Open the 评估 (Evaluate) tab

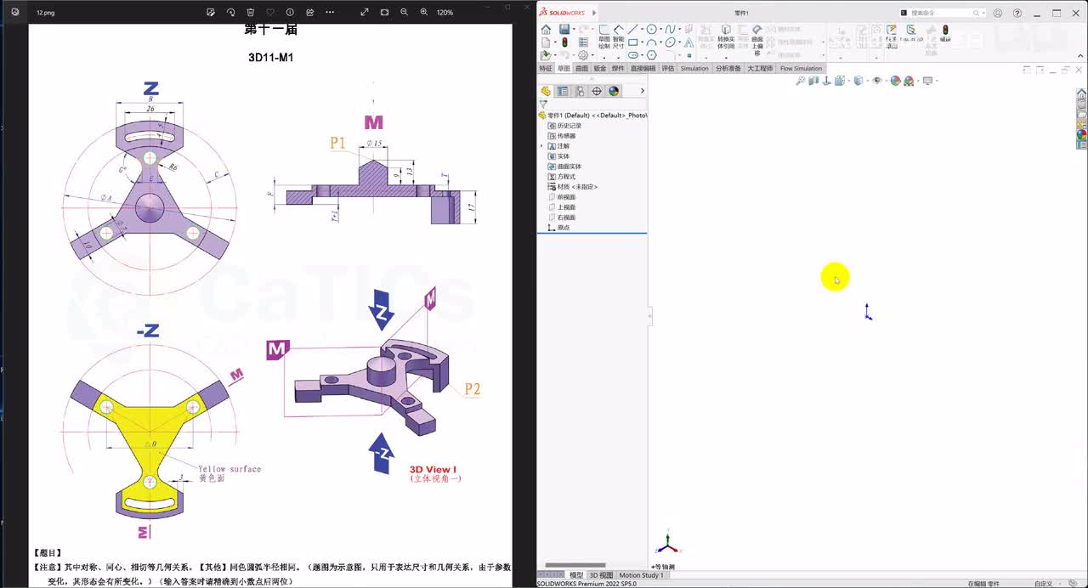[x=668, y=69]
